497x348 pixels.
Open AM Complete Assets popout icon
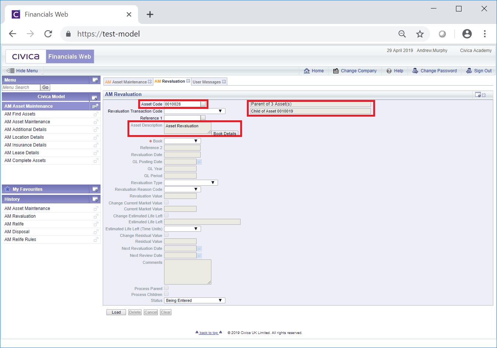[x=96, y=161]
